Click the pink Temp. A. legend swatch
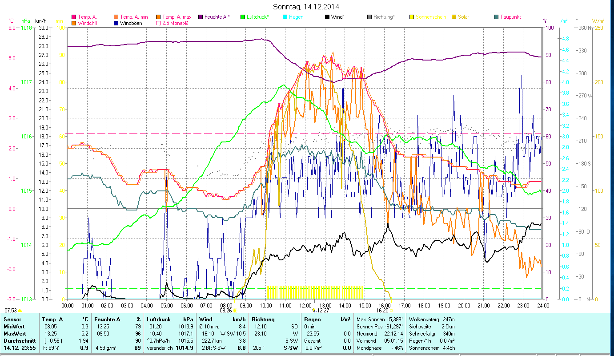614x356 pixels. [74, 17]
